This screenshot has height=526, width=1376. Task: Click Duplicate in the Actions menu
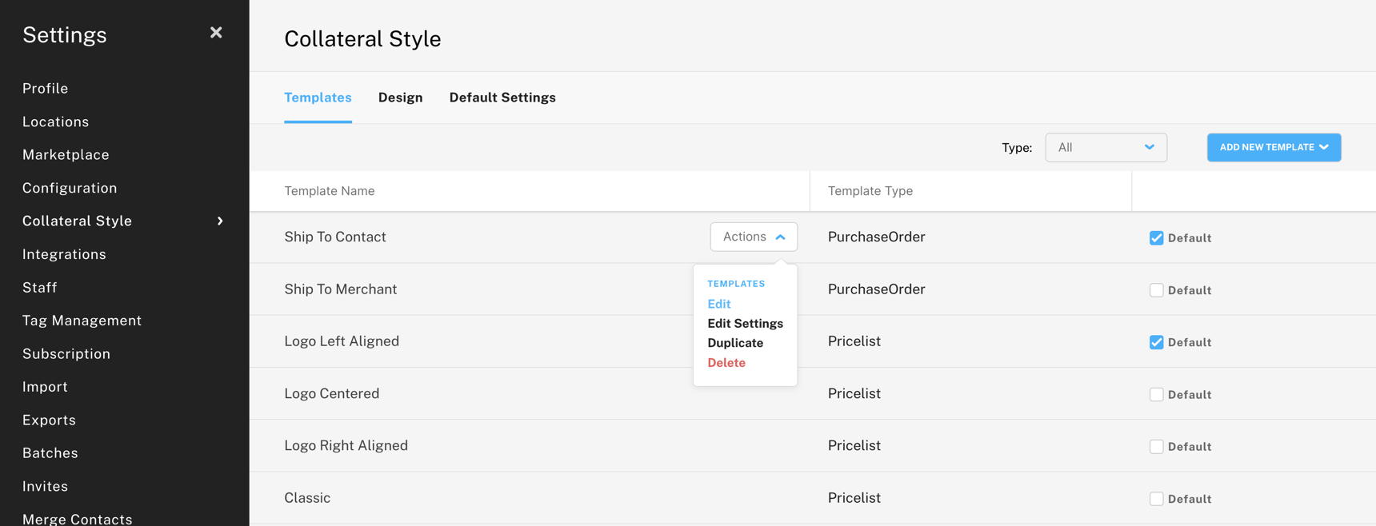[x=735, y=342]
